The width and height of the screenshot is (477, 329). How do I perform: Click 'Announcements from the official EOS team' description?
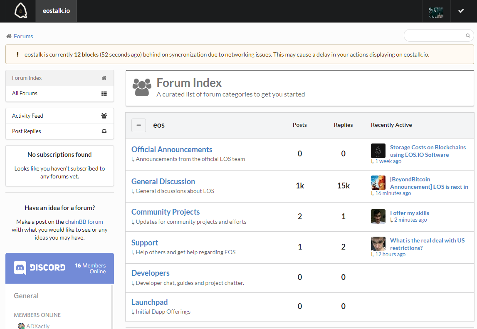coord(190,159)
